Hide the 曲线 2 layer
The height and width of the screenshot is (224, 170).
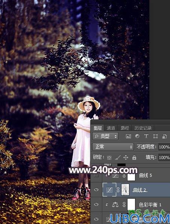[x=96, y=190]
